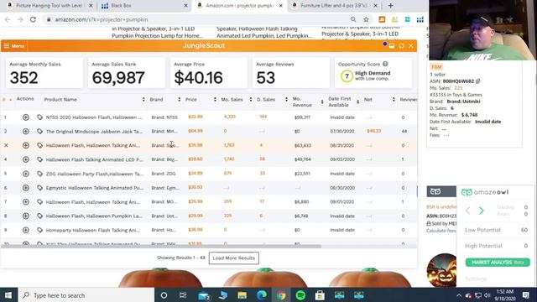
Task: Sort table by Net column
Action: (x=394, y=100)
